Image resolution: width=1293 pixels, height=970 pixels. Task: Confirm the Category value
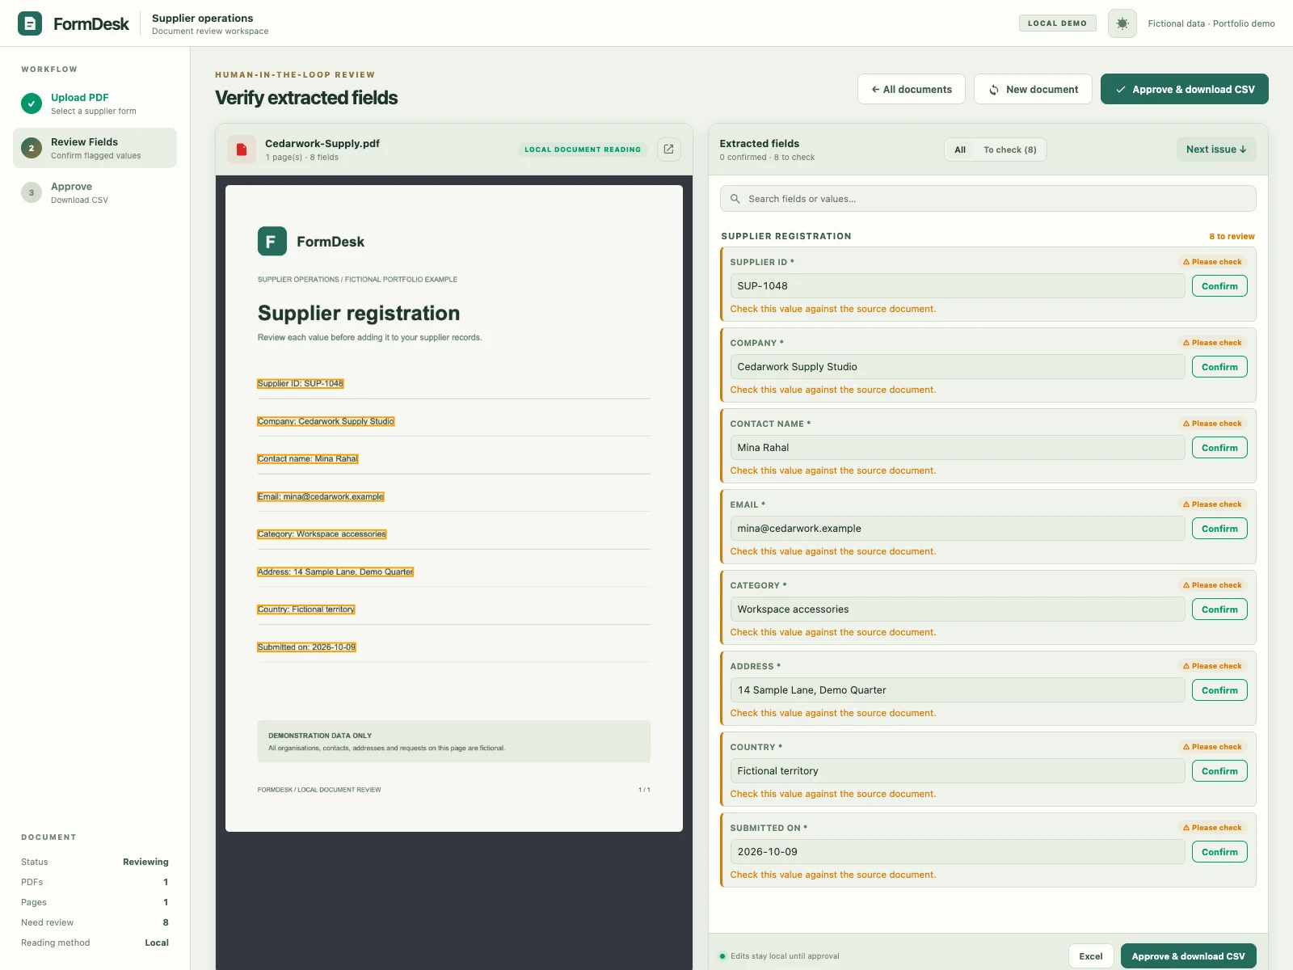click(1219, 609)
